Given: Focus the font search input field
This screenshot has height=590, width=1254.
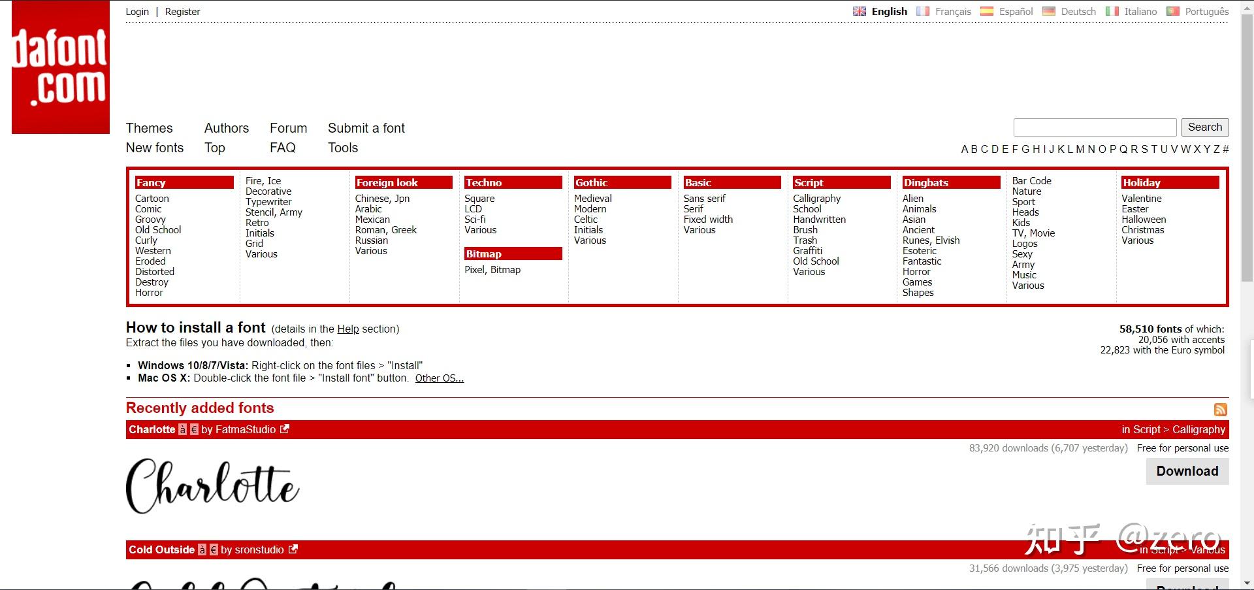Looking at the screenshot, I should (1095, 127).
